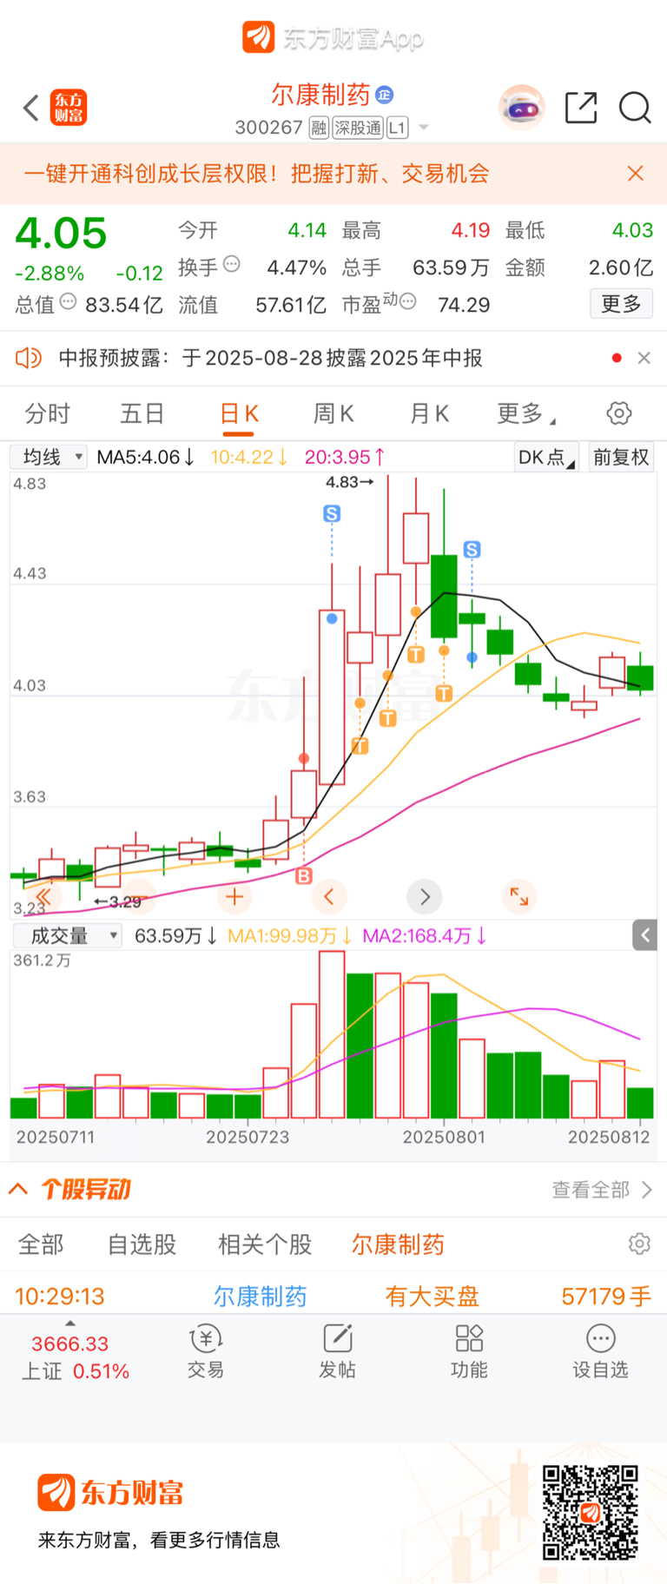Close the 科创成长层 promotion banner

pyautogui.click(x=636, y=174)
